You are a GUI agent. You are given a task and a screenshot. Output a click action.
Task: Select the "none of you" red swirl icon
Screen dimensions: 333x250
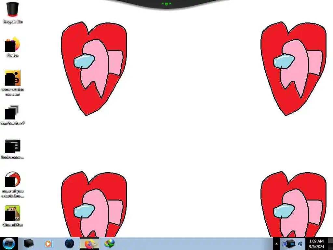tap(13, 185)
